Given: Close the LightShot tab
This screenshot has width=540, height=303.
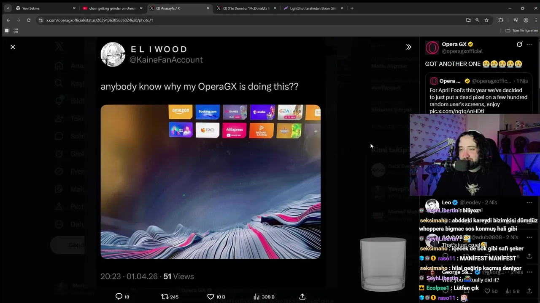Looking at the screenshot, I should pyautogui.click(x=342, y=8).
